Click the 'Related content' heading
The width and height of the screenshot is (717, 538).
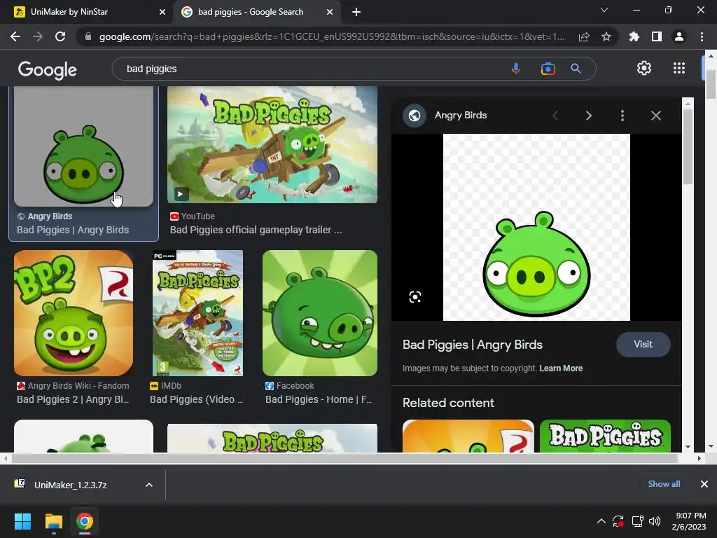coord(448,403)
